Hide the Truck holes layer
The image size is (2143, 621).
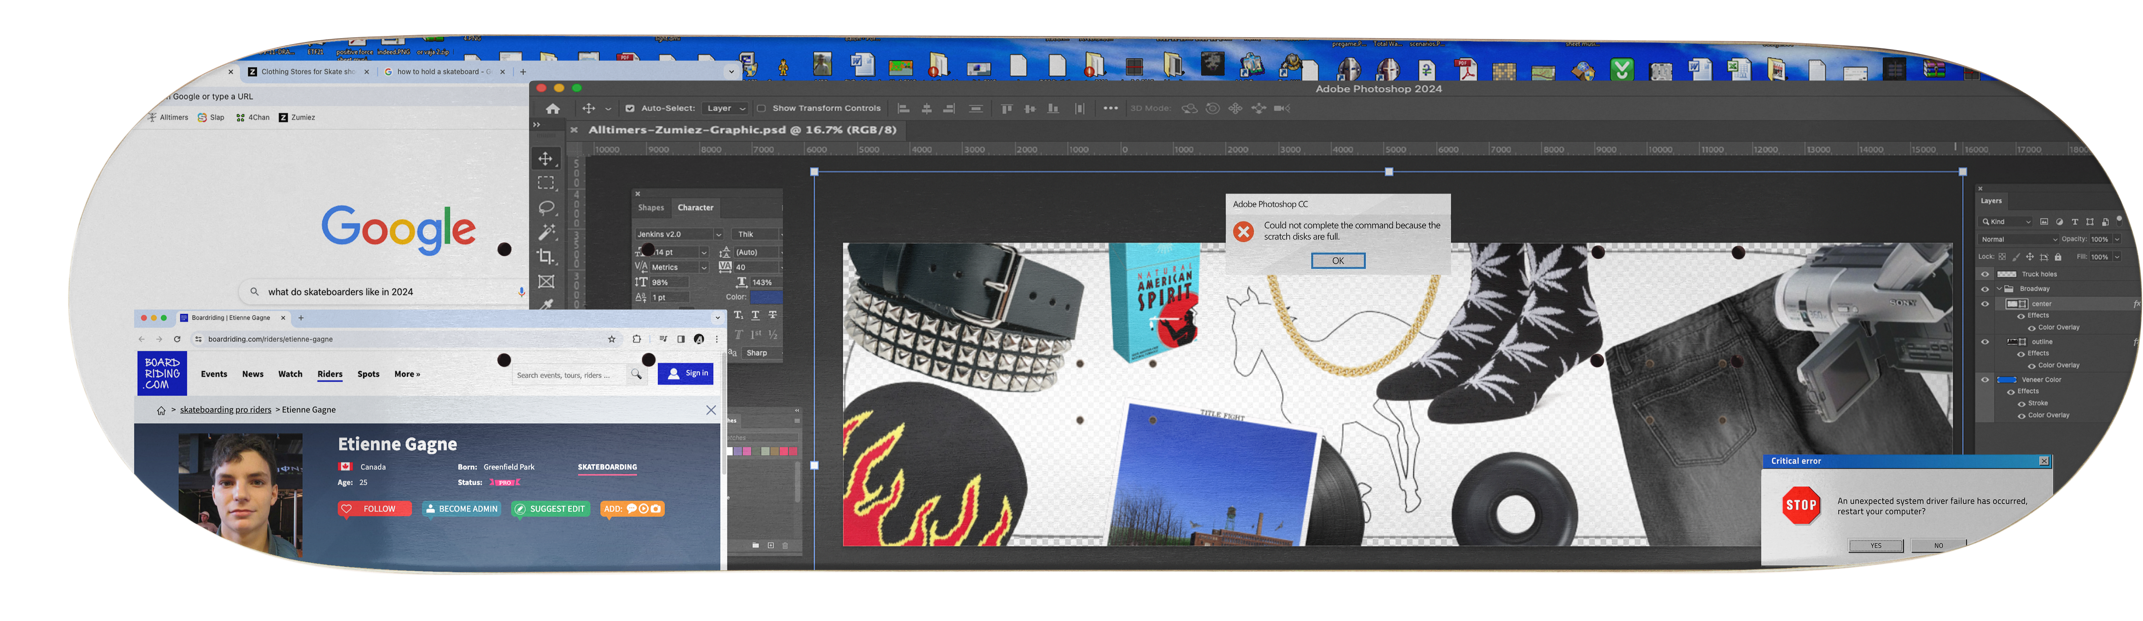pyautogui.click(x=1985, y=275)
